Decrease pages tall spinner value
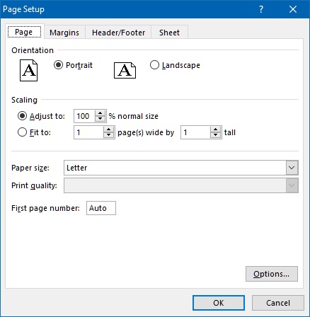Screen dimensions: 310x317 point(215,135)
